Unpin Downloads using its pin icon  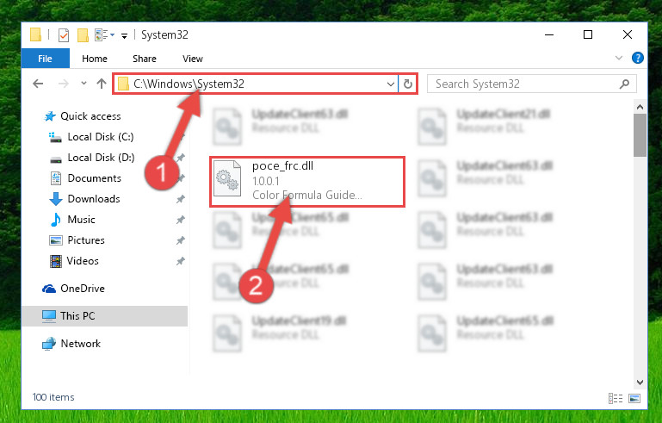coord(180,199)
